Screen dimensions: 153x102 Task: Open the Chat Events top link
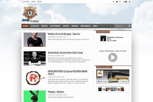point(26,2)
